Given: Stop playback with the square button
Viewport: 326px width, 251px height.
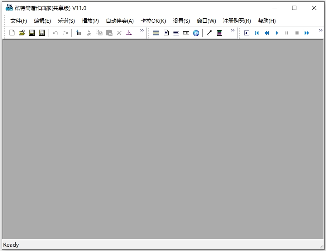Looking at the screenshot, I should click(x=297, y=33).
